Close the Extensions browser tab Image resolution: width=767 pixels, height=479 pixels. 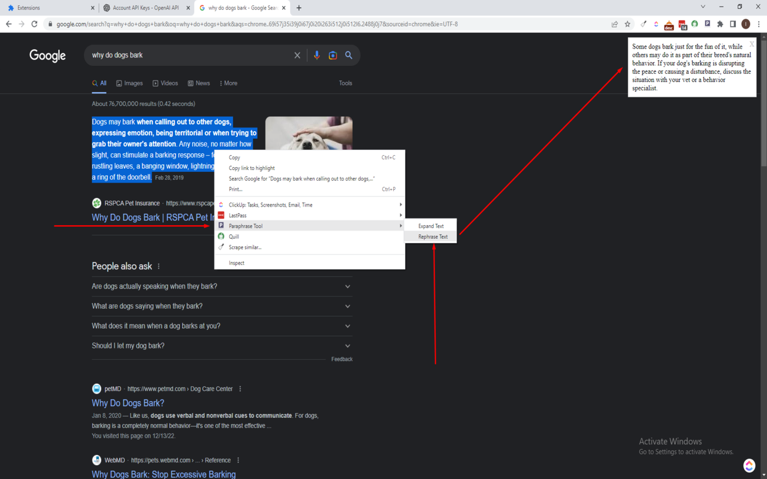pos(92,8)
